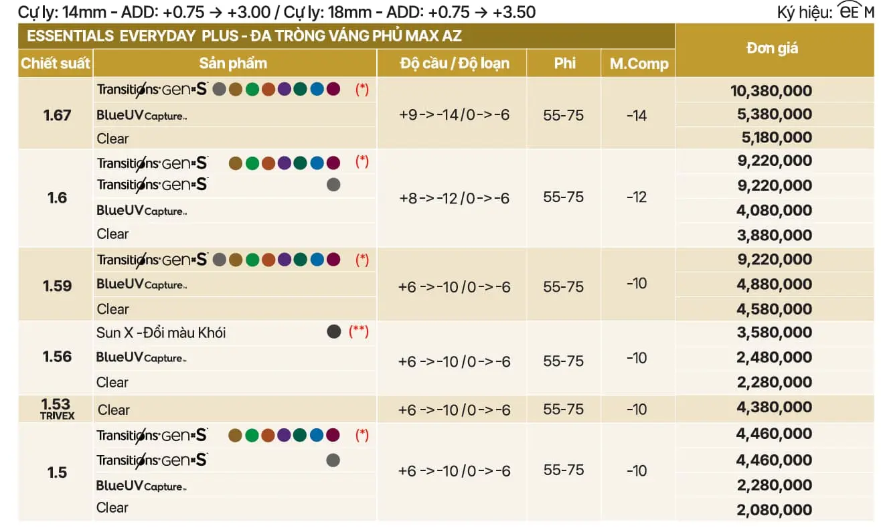Viewport: 881px width, 530px height.
Task: Select the dark smoke dot beside Sun X
Action: [x=334, y=331]
